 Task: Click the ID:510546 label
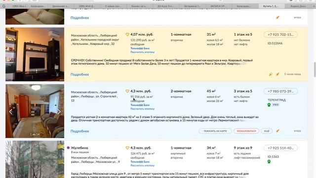click(x=275, y=44)
